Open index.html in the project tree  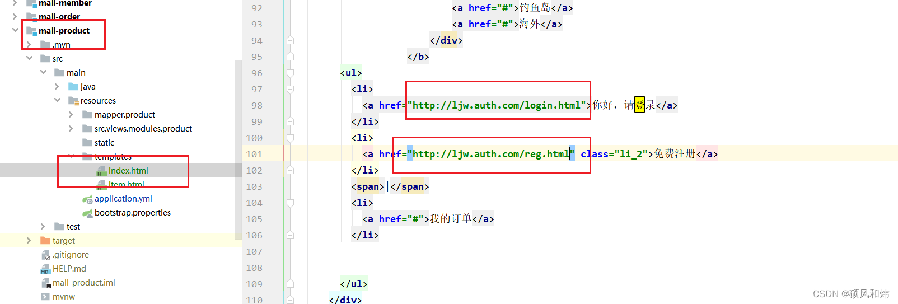(128, 171)
